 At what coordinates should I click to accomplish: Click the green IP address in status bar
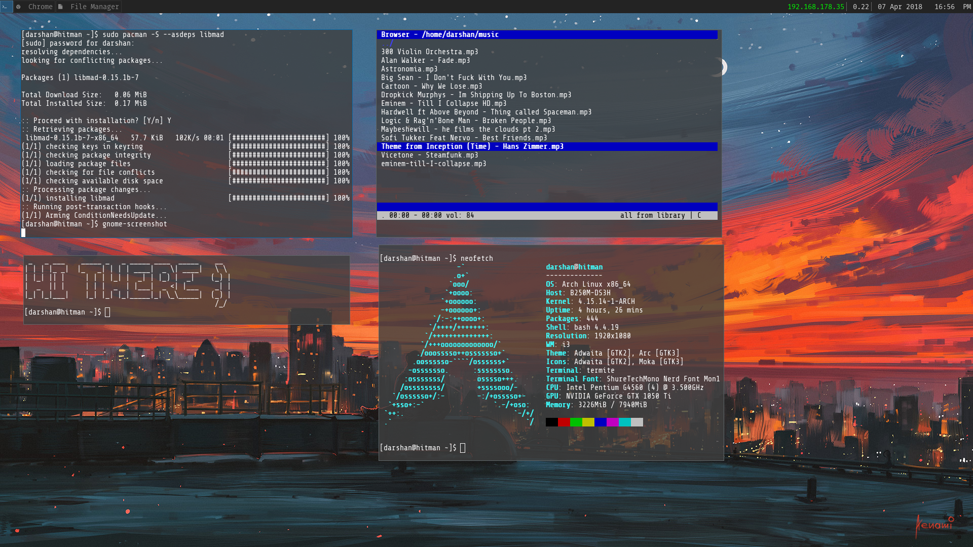[815, 7]
